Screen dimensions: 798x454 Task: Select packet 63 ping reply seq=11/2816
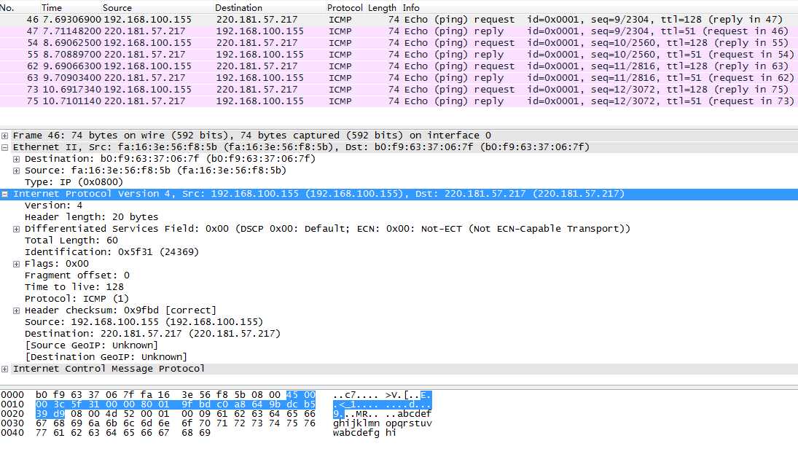coord(399,78)
